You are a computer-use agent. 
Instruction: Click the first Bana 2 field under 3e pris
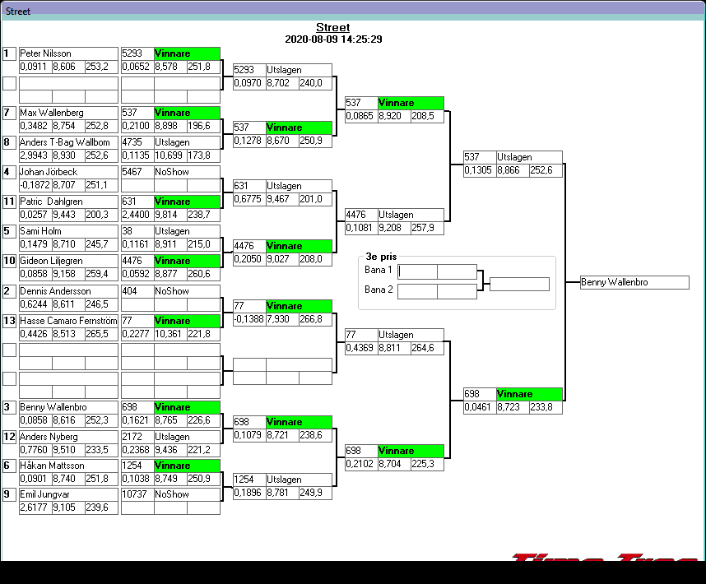point(417,291)
